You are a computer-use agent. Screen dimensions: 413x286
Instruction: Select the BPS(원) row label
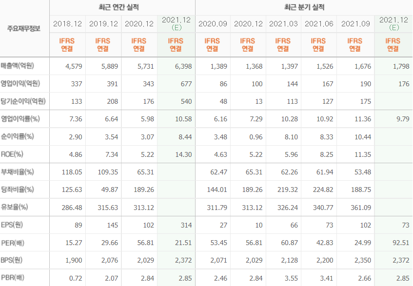click(x=12, y=260)
